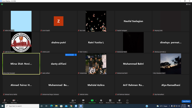Select Aldira's light blue picture tile
This screenshot has height=108, width=192.
pyautogui.click(x=21, y=21)
